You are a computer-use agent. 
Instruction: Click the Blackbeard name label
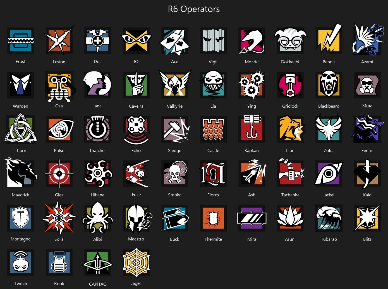(x=329, y=106)
